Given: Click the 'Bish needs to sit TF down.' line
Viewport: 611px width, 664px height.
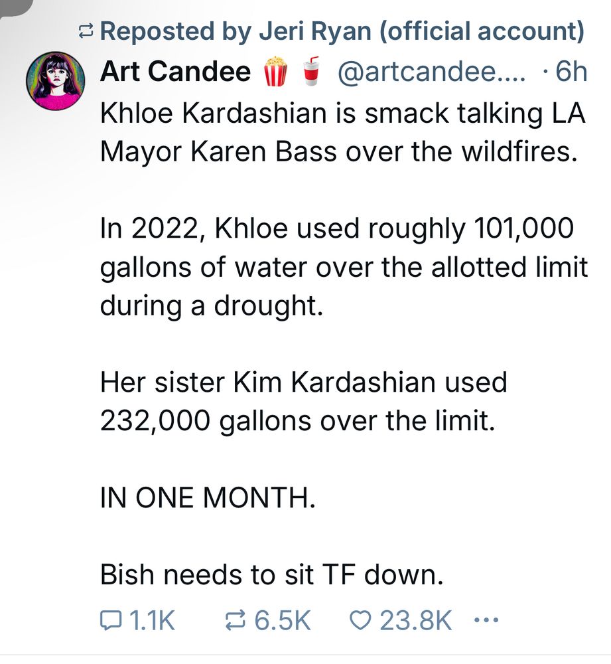Looking at the screenshot, I should point(271,574).
